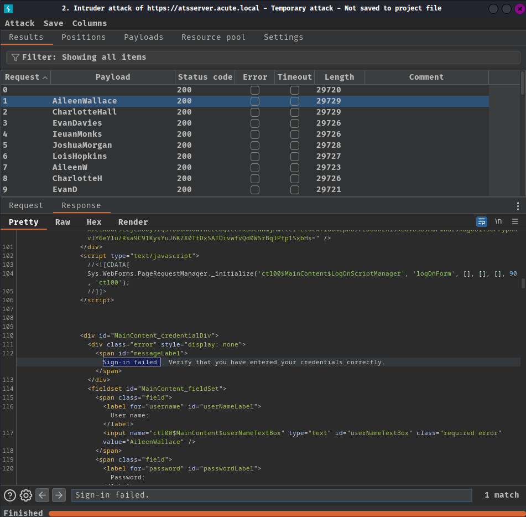Open the three-dot options menu for message panel
526x517 pixels.
[518, 206]
